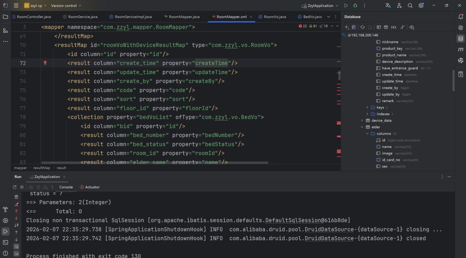Open the Problems tool window icon

[5, 253]
